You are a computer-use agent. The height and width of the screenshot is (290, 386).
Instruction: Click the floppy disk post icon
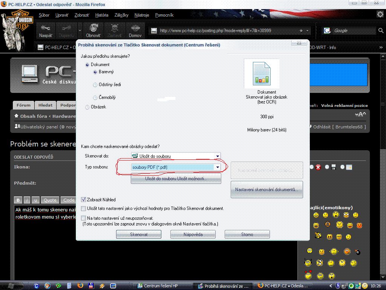(x=334, y=167)
